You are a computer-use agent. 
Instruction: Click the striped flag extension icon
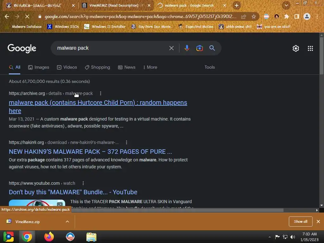coord(266,16)
